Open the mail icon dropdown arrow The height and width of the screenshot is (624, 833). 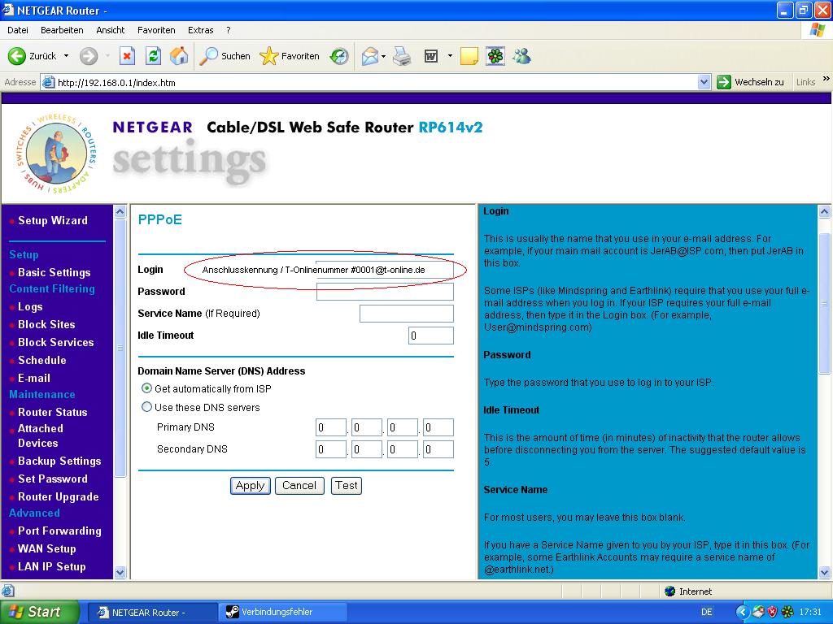tap(384, 56)
